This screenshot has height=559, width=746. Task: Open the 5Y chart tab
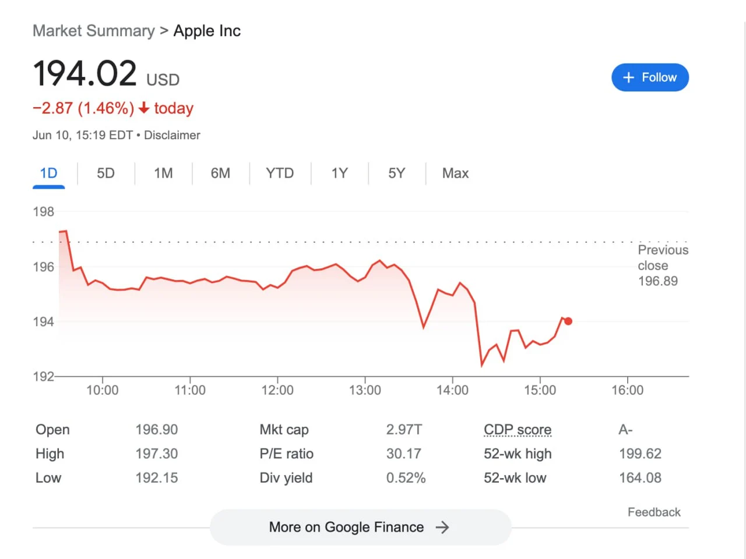(396, 174)
